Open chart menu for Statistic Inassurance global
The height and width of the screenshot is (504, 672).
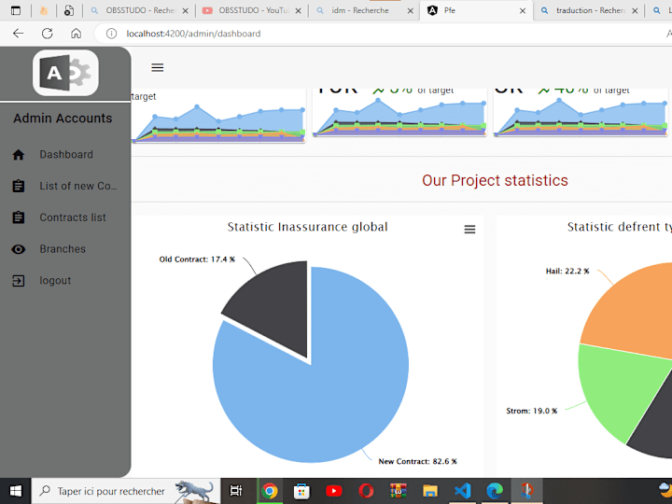469,230
